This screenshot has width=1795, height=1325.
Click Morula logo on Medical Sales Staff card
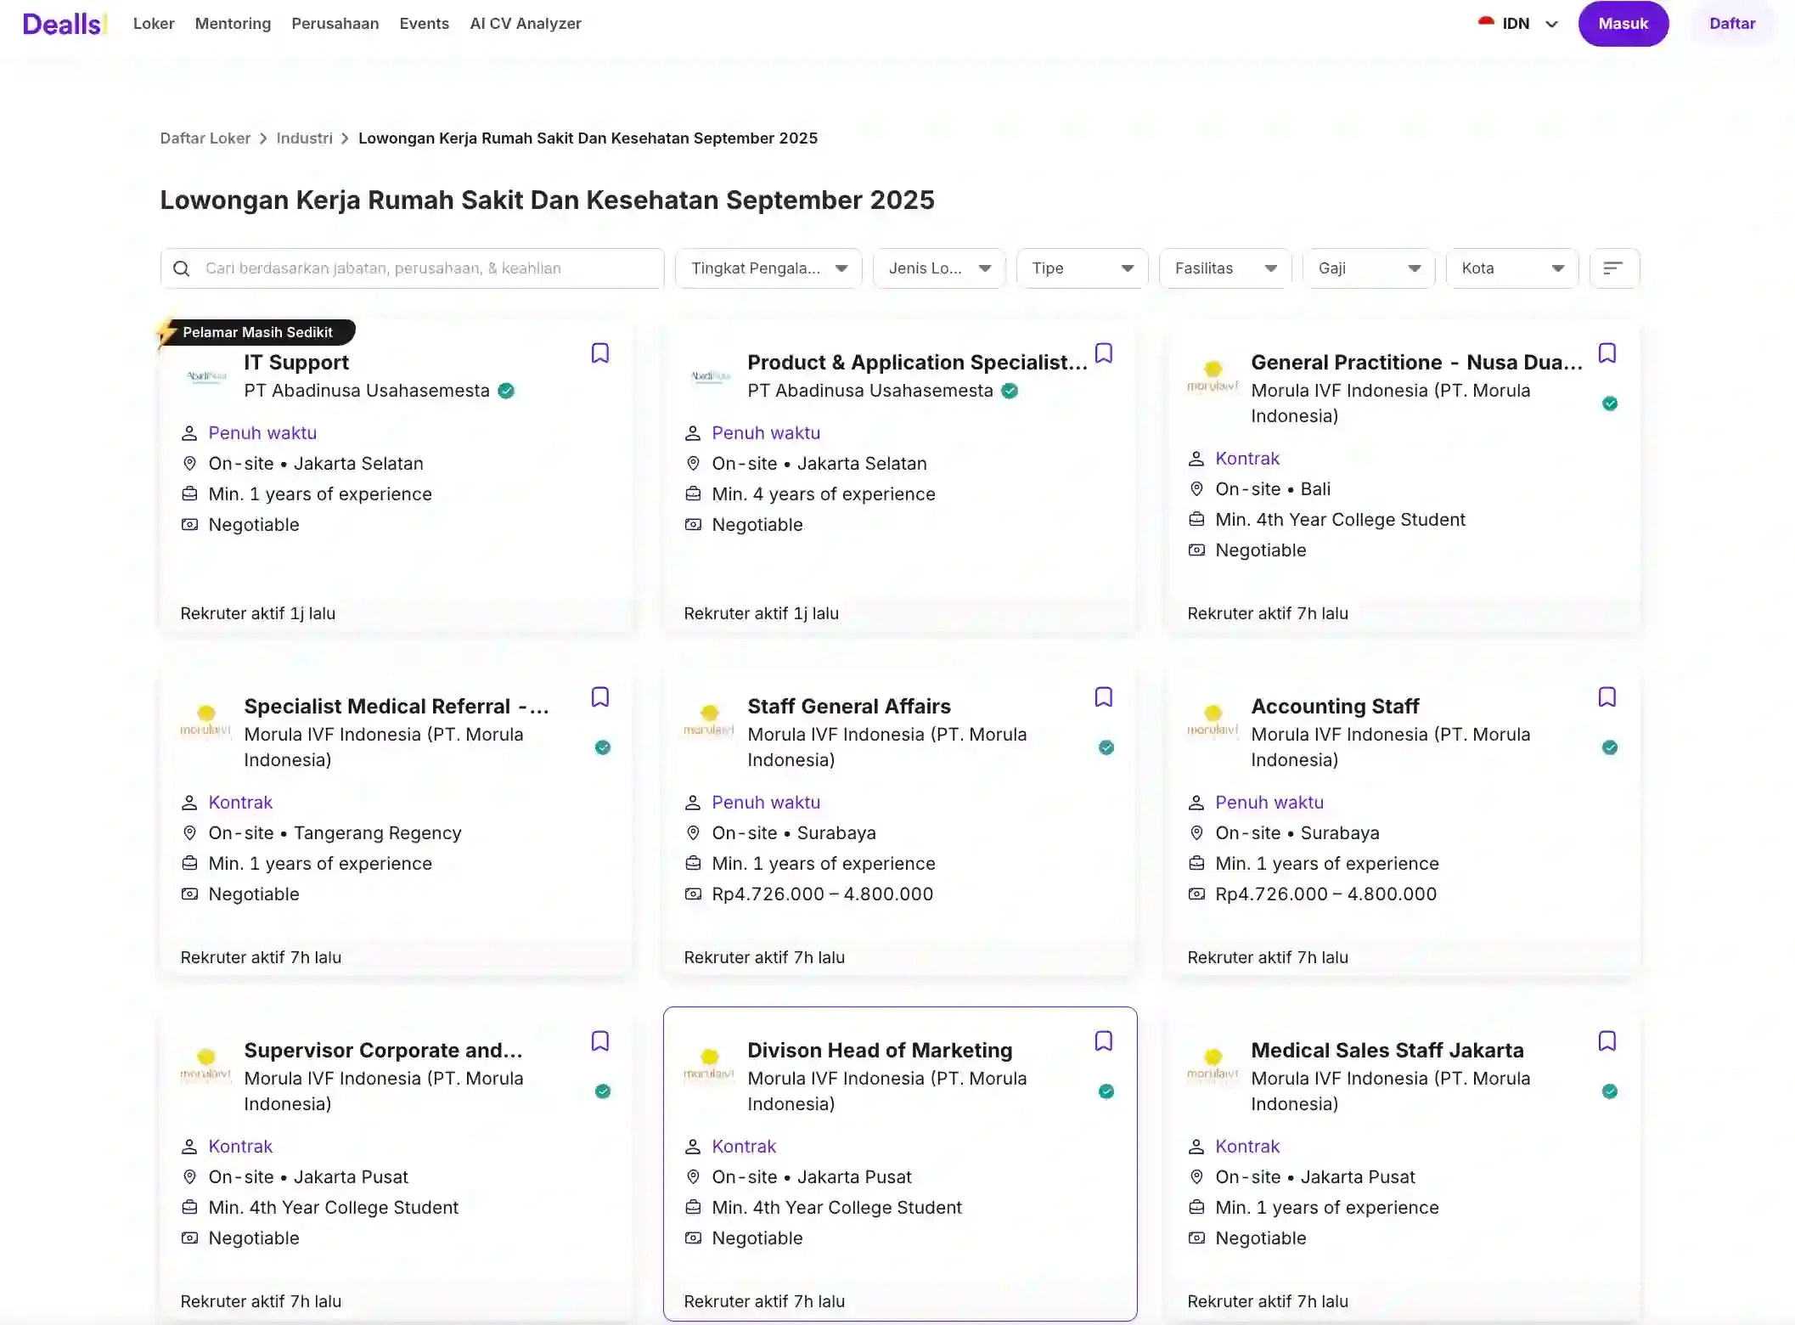[1213, 1064]
